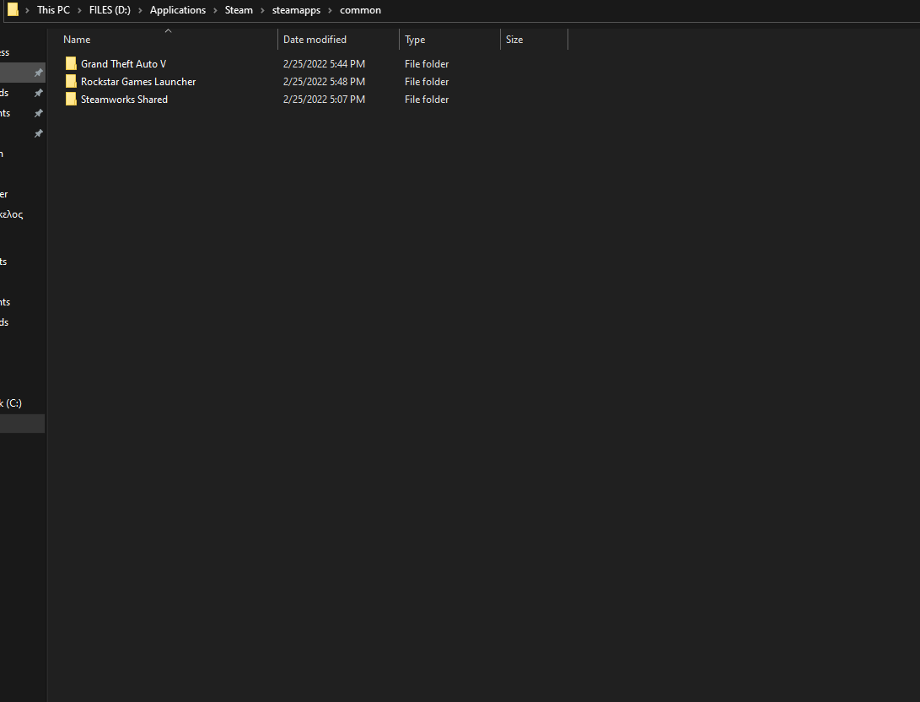Screen dimensions: 920x702
Task: Navigate to Applications in breadcrumb
Action: coord(178,10)
